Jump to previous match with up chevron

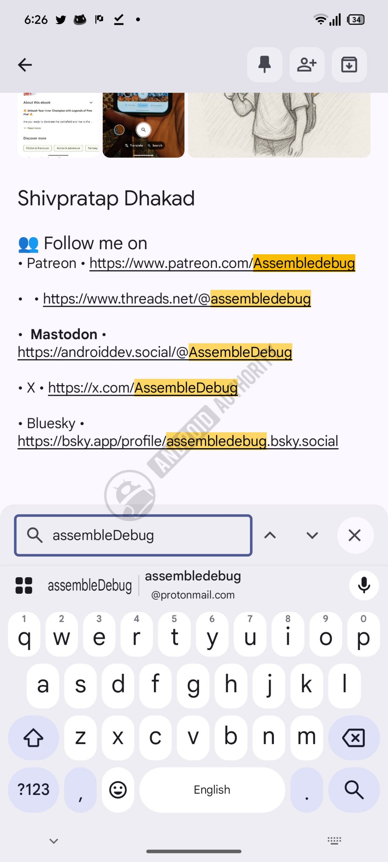pos(270,535)
